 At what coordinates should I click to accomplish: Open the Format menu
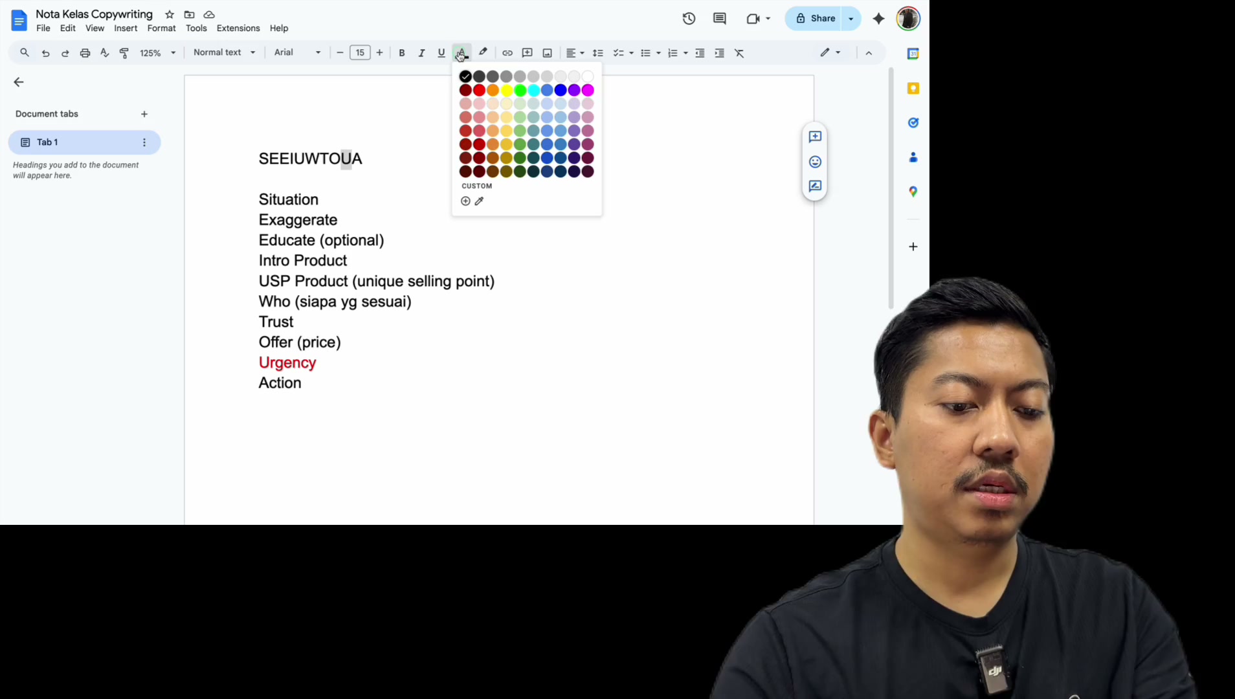tap(161, 28)
